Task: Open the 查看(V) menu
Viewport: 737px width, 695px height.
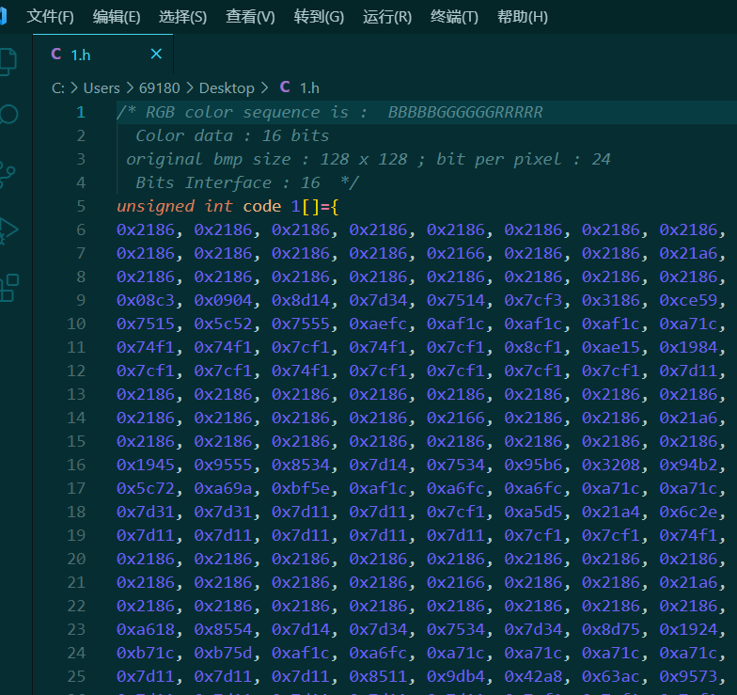Action: [x=250, y=17]
